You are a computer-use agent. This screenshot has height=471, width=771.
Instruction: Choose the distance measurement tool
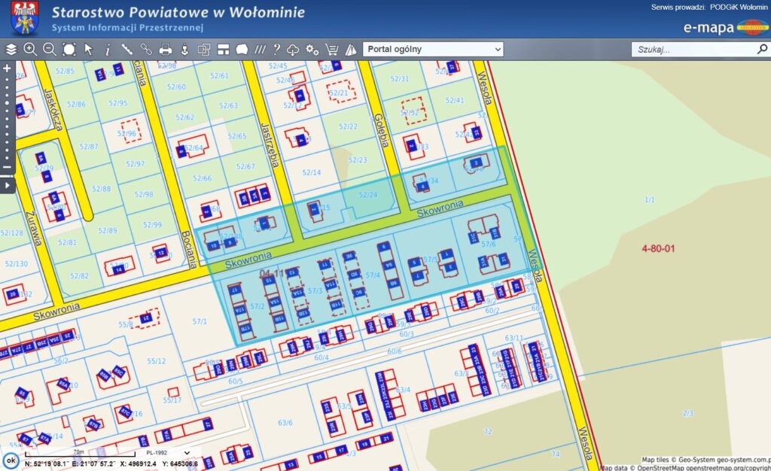[127, 50]
